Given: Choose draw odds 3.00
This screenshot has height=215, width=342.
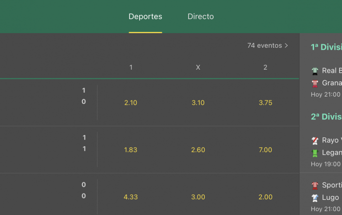Looking at the screenshot, I should point(198,197).
